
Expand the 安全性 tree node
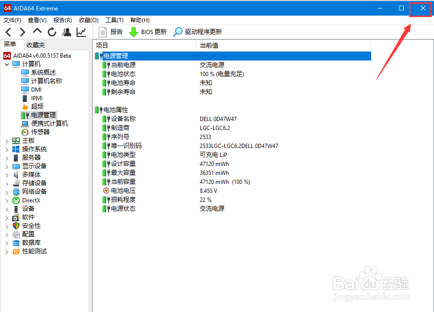click(x=7, y=226)
